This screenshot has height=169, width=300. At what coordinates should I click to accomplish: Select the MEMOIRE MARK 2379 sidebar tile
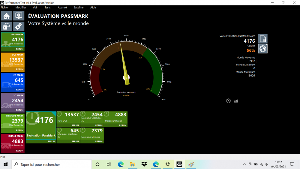[x=13, y=121]
